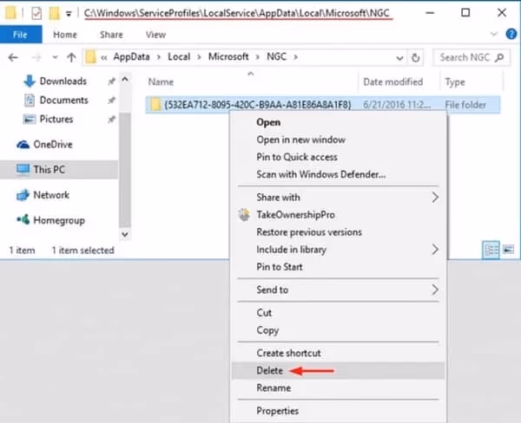Expand the chevron after NGC breadcrumb
This screenshot has height=423, width=521.
tap(295, 57)
